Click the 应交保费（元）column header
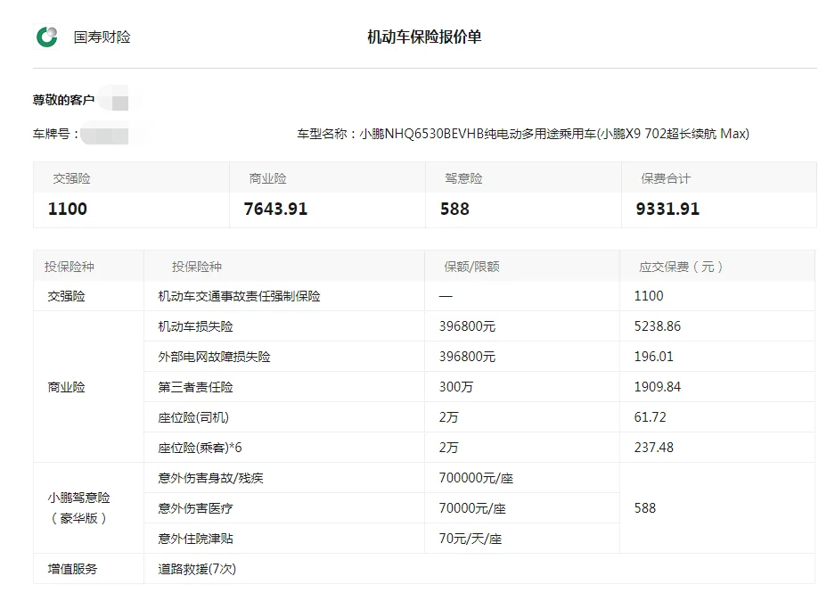 click(x=681, y=267)
